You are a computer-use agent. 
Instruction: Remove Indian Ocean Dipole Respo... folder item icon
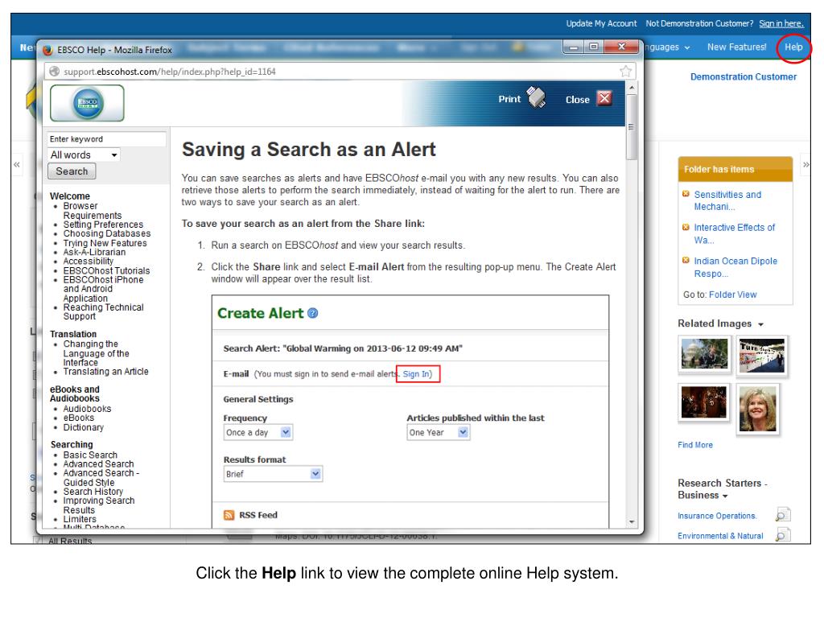(686, 260)
